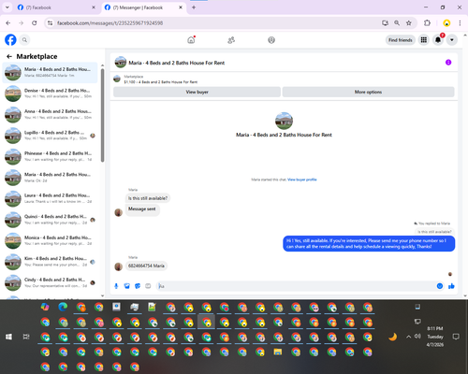The height and width of the screenshot is (374, 468).
Task: Go to the Home feed icon
Action: coord(191,40)
